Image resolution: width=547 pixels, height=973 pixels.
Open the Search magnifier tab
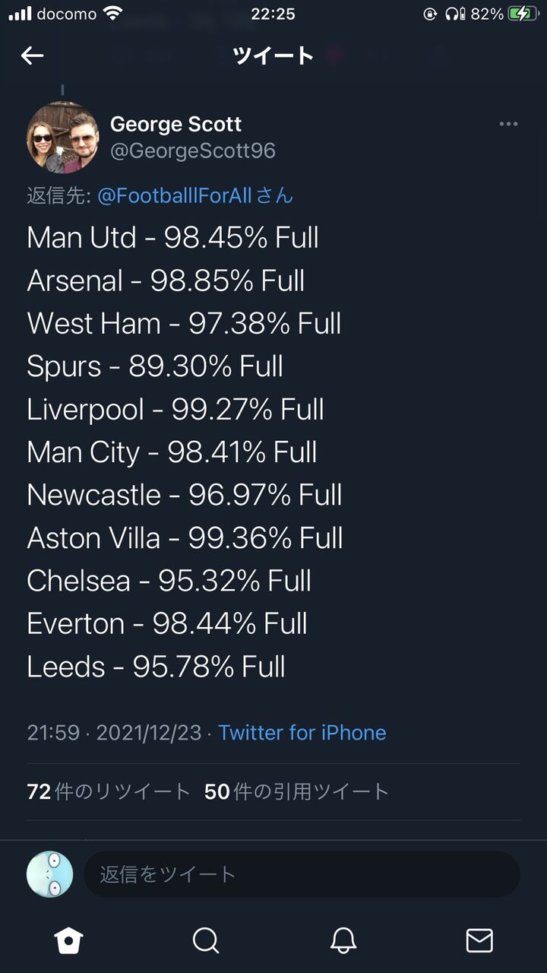point(205,940)
